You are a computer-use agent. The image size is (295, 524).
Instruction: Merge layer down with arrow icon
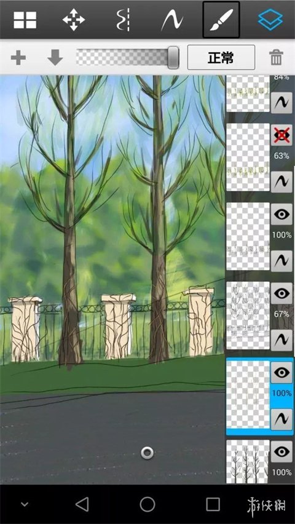point(55,57)
